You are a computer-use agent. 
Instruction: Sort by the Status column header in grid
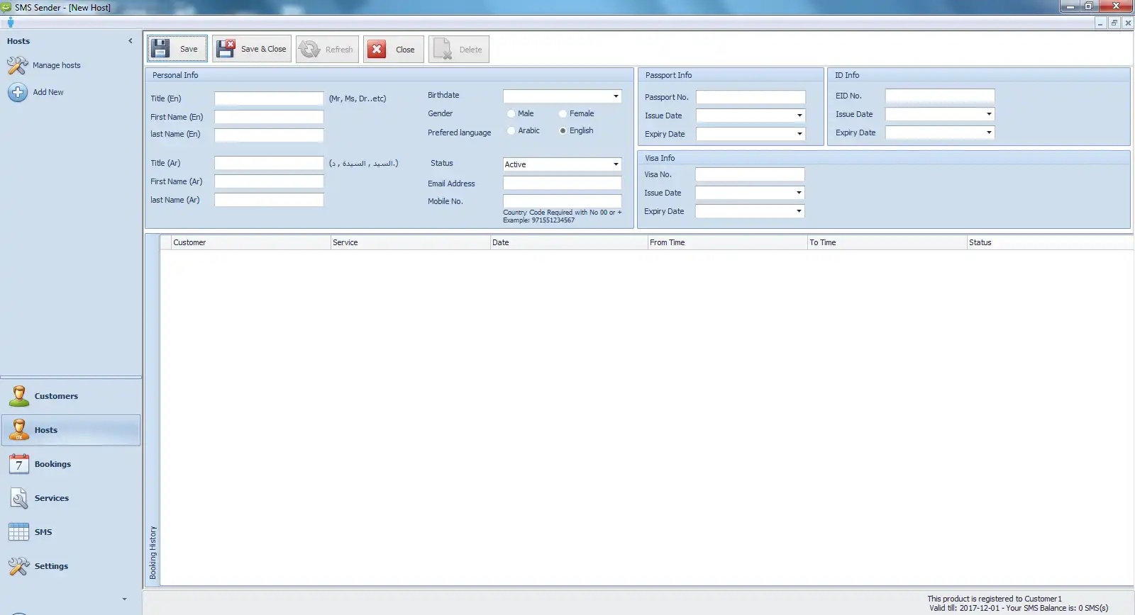[1050, 242]
